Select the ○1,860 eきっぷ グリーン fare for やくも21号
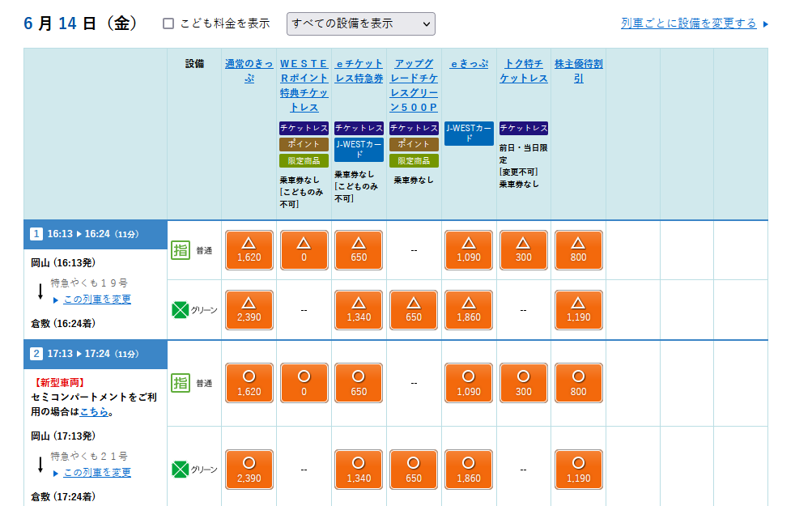795x506 pixels. [469, 470]
